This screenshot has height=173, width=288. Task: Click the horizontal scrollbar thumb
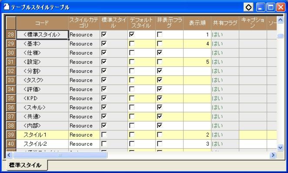pyautogui.click(x=60, y=155)
